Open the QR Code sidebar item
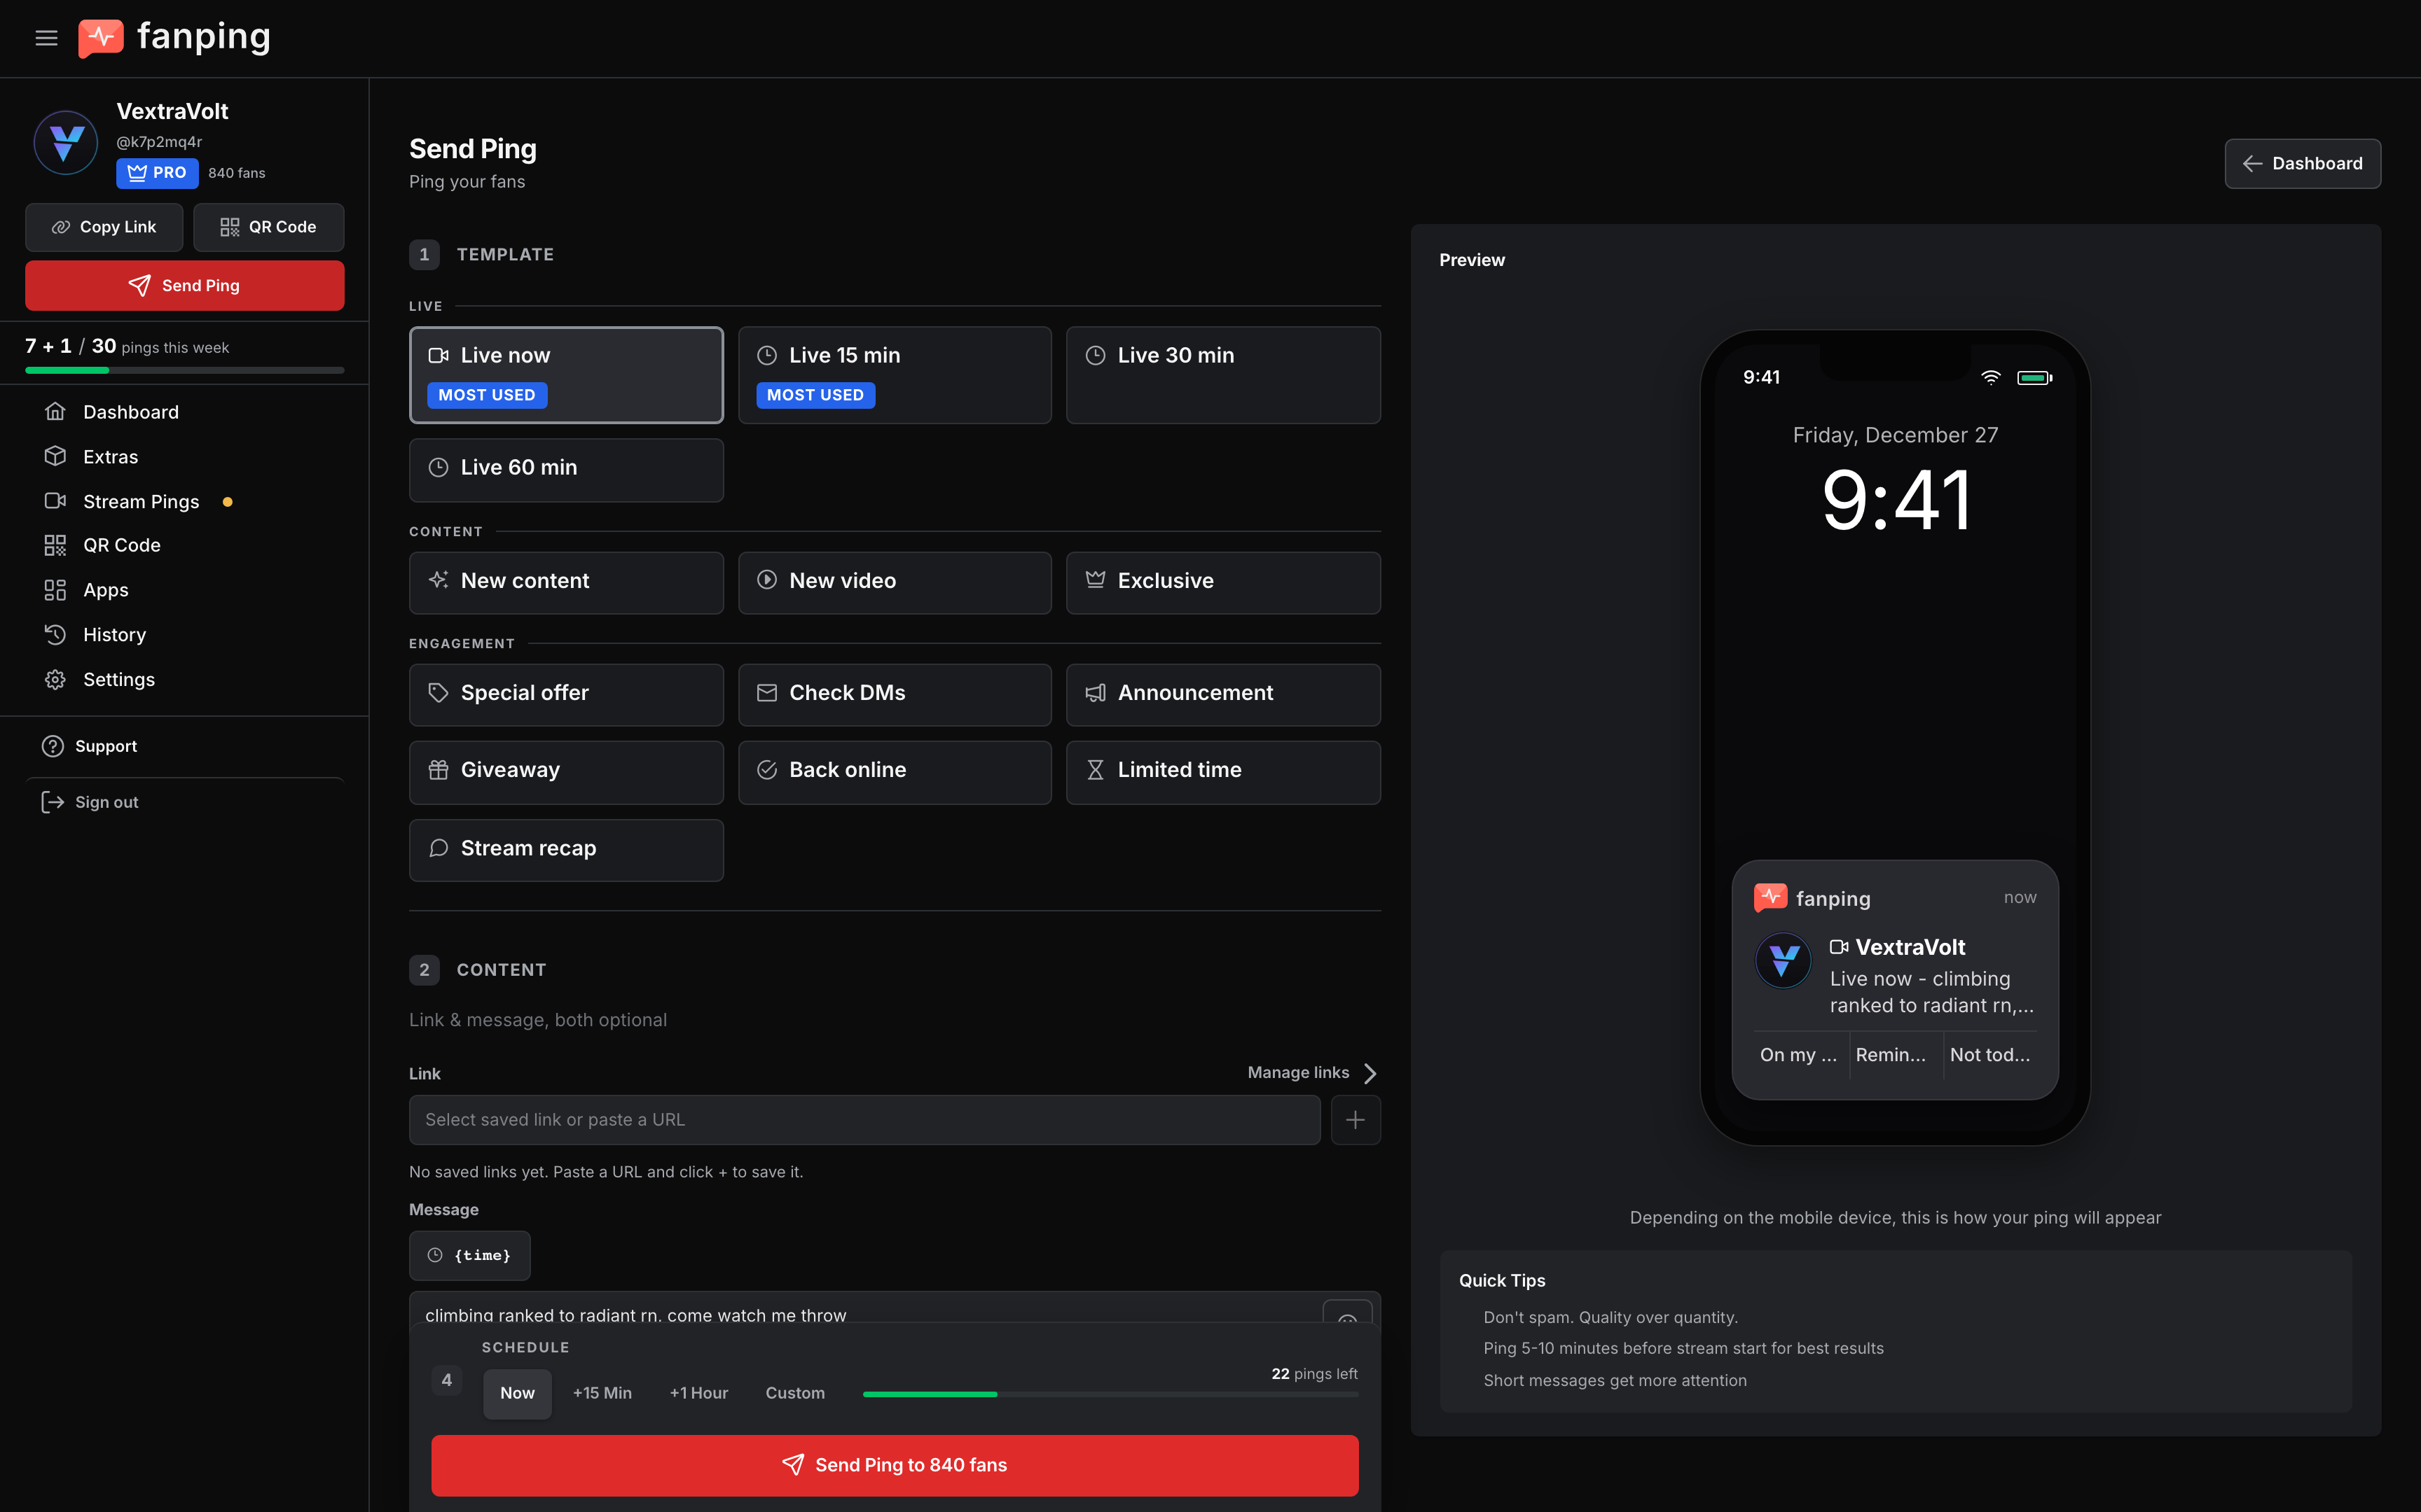This screenshot has height=1512, width=2421. [x=122, y=545]
